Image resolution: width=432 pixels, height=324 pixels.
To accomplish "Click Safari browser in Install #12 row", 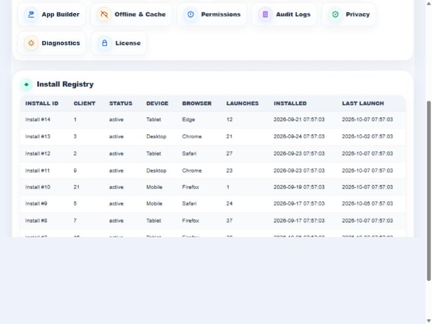I will point(190,153).
